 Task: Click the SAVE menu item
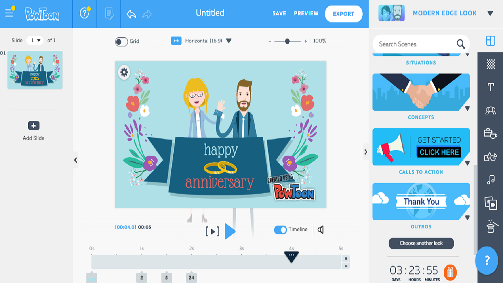tap(279, 13)
